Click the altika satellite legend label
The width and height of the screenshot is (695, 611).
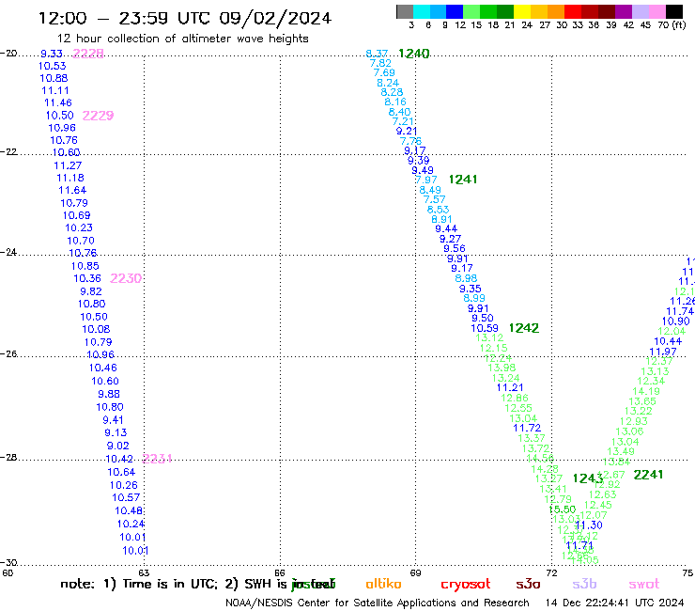[x=383, y=584]
